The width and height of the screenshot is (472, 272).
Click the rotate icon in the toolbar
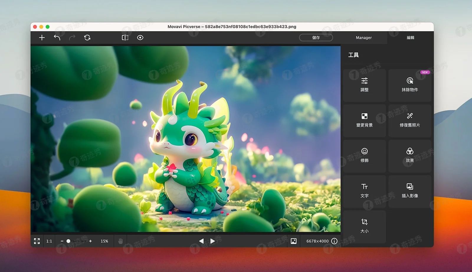point(87,38)
